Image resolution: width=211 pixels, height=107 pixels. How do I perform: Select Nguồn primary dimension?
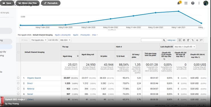coord(76,35)
